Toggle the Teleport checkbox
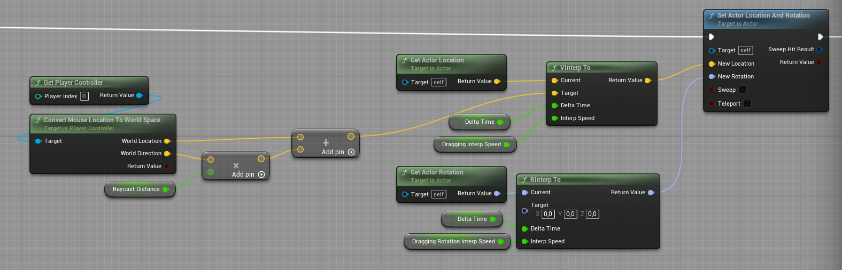The image size is (842, 270). 747,104
